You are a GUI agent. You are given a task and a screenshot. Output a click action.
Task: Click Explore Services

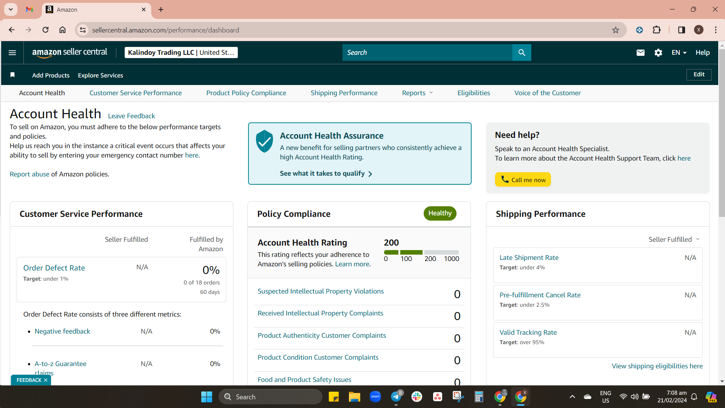(100, 75)
